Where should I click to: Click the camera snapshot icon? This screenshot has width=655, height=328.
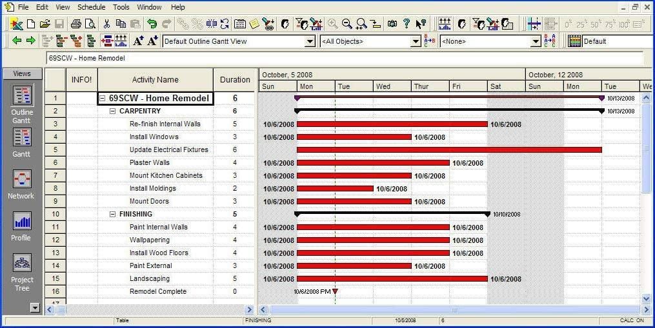pyautogui.click(x=392, y=24)
